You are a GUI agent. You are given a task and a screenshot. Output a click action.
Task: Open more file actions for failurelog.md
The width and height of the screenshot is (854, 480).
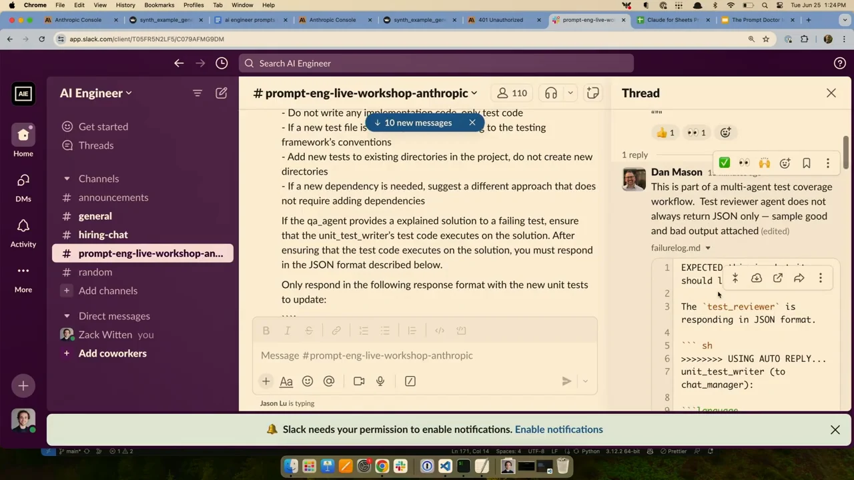(821, 278)
